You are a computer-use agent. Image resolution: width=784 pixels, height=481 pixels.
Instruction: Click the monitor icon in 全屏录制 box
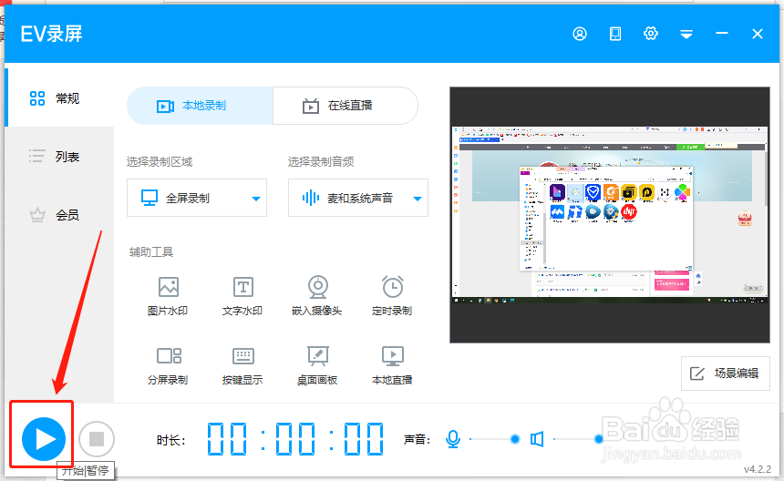[x=149, y=198]
